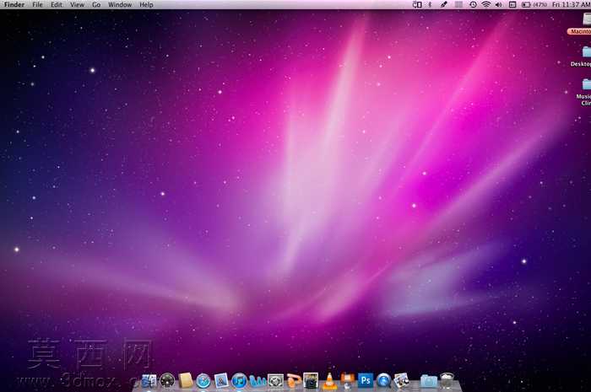Viewport: 591px width, 392px height.
Task: Open the tan notebook dock icon
Action: click(186, 381)
